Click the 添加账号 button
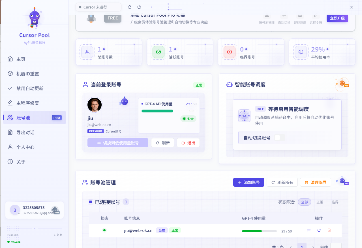The image size is (362, 248). click(x=249, y=182)
